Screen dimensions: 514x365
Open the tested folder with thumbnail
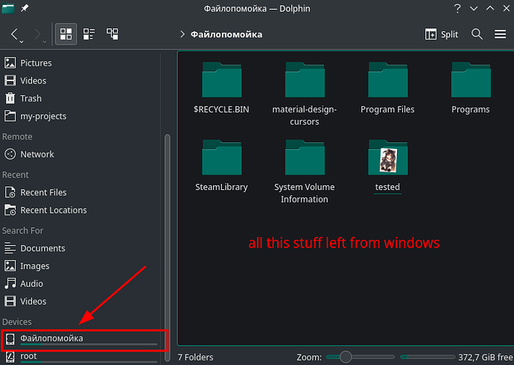pos(388,166)
